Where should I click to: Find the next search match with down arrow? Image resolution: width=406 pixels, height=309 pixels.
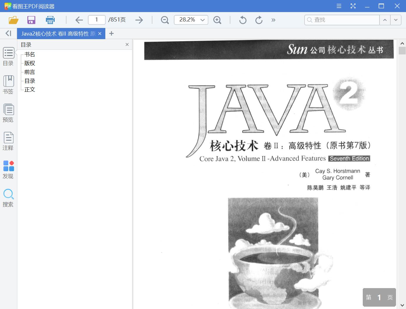pos(396,20)
